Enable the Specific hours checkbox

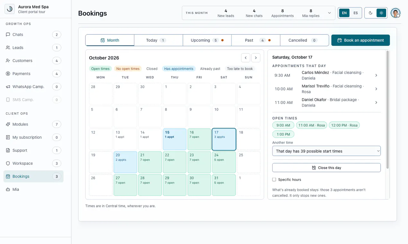click(x=274, y=179)
